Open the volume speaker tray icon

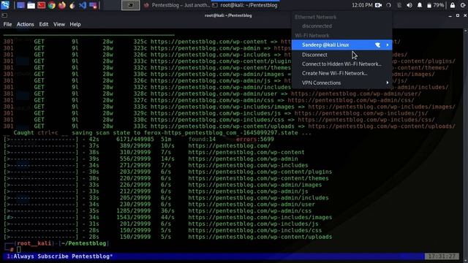tap(409, 5)
